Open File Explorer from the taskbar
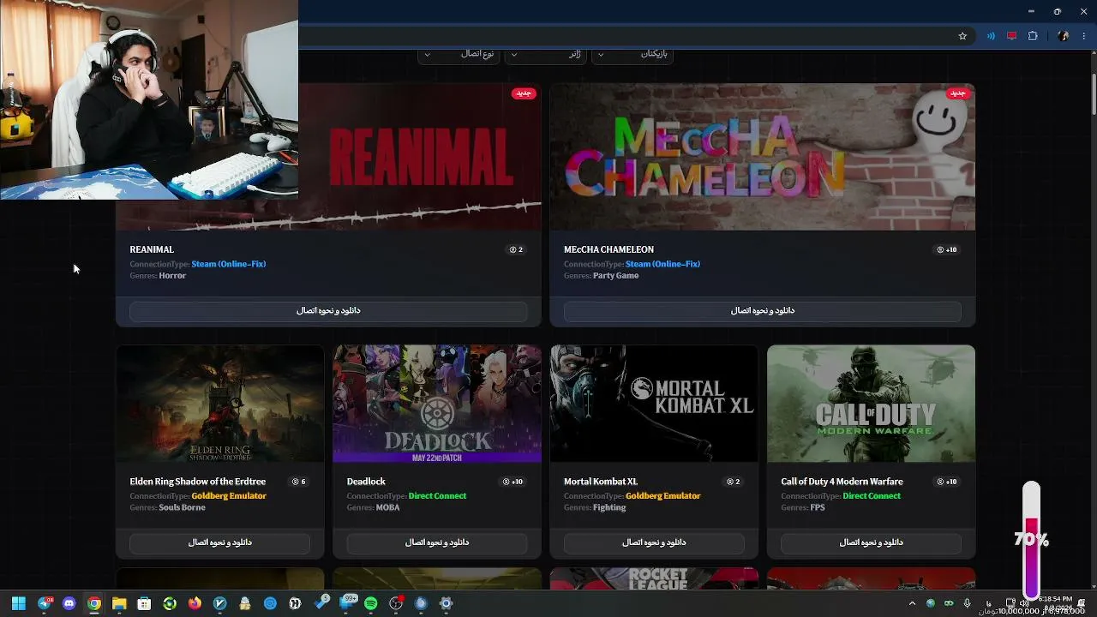1097x617 pixels. click(x=119, y=603)
